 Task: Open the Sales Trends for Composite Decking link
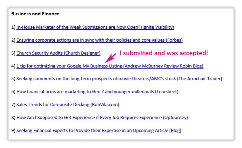coord(68,105)
